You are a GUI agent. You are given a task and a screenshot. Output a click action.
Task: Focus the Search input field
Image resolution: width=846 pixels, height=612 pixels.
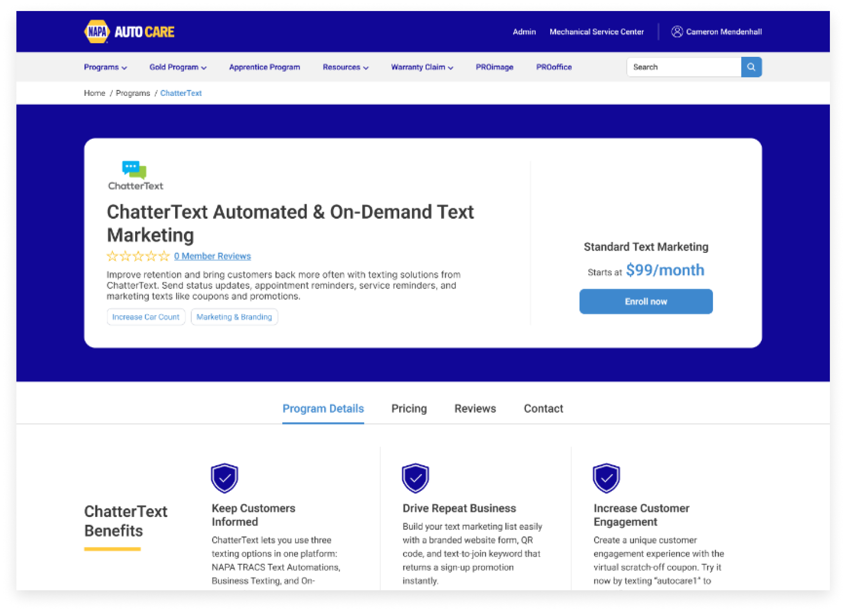tap(684, 67)
